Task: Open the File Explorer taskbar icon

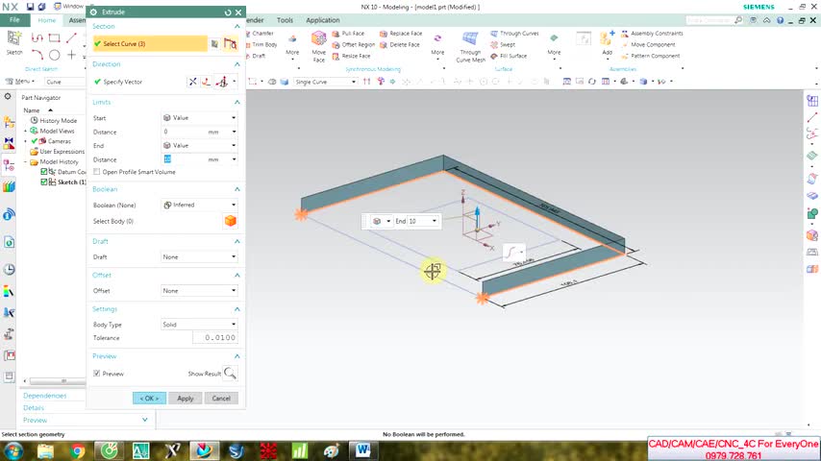Action: click(45, 450)
